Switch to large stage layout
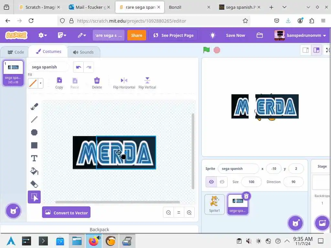The height and width of the screenshot is (248, 331). click(316, 50)
